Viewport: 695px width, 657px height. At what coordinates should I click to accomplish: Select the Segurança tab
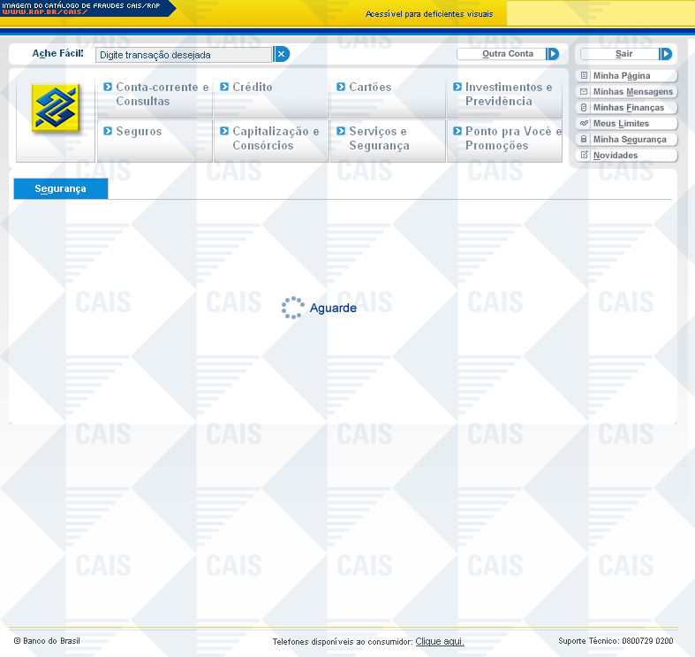(x=60, y=188)
